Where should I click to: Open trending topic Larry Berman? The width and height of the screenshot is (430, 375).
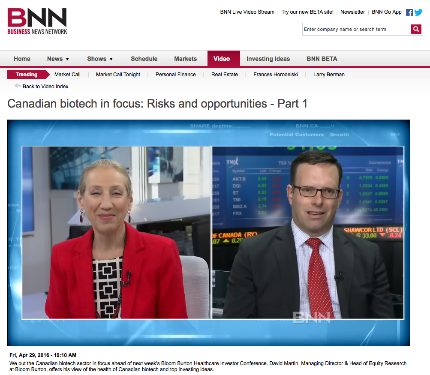pos(329,75)
